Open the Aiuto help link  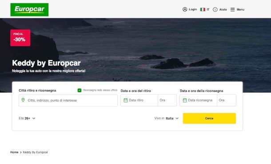[223, 9]
